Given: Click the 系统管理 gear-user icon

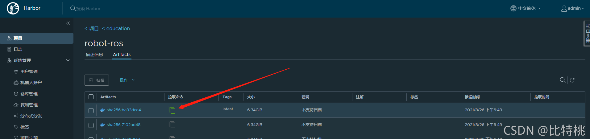Looking at the screenshot, I should (9, 60).
